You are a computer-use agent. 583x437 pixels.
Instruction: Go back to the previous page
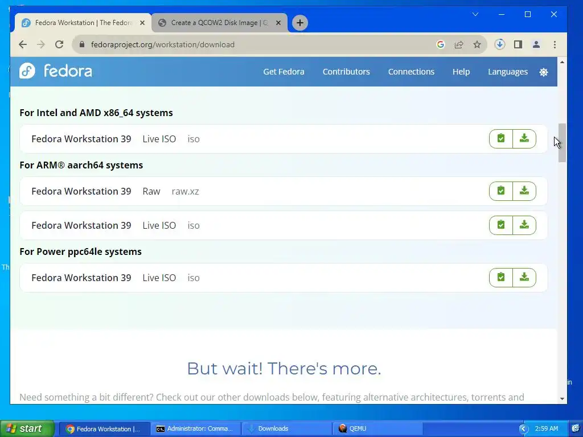click(23, 44)
